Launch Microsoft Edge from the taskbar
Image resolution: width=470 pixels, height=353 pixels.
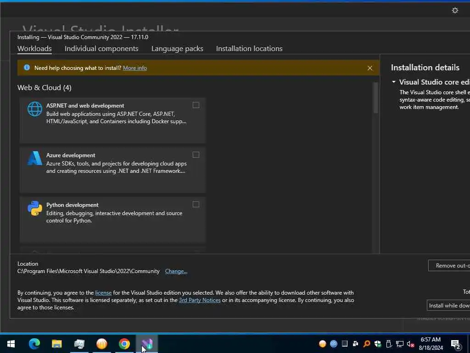coord(34,344)
